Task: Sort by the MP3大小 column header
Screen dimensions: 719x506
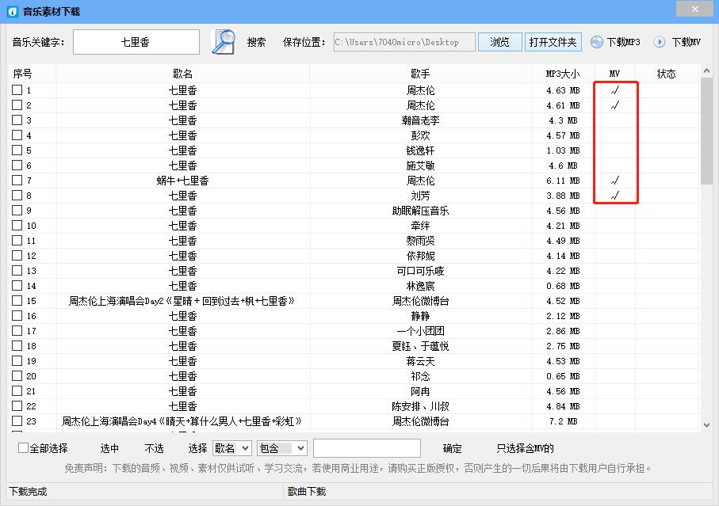Action: coord(560,73)
